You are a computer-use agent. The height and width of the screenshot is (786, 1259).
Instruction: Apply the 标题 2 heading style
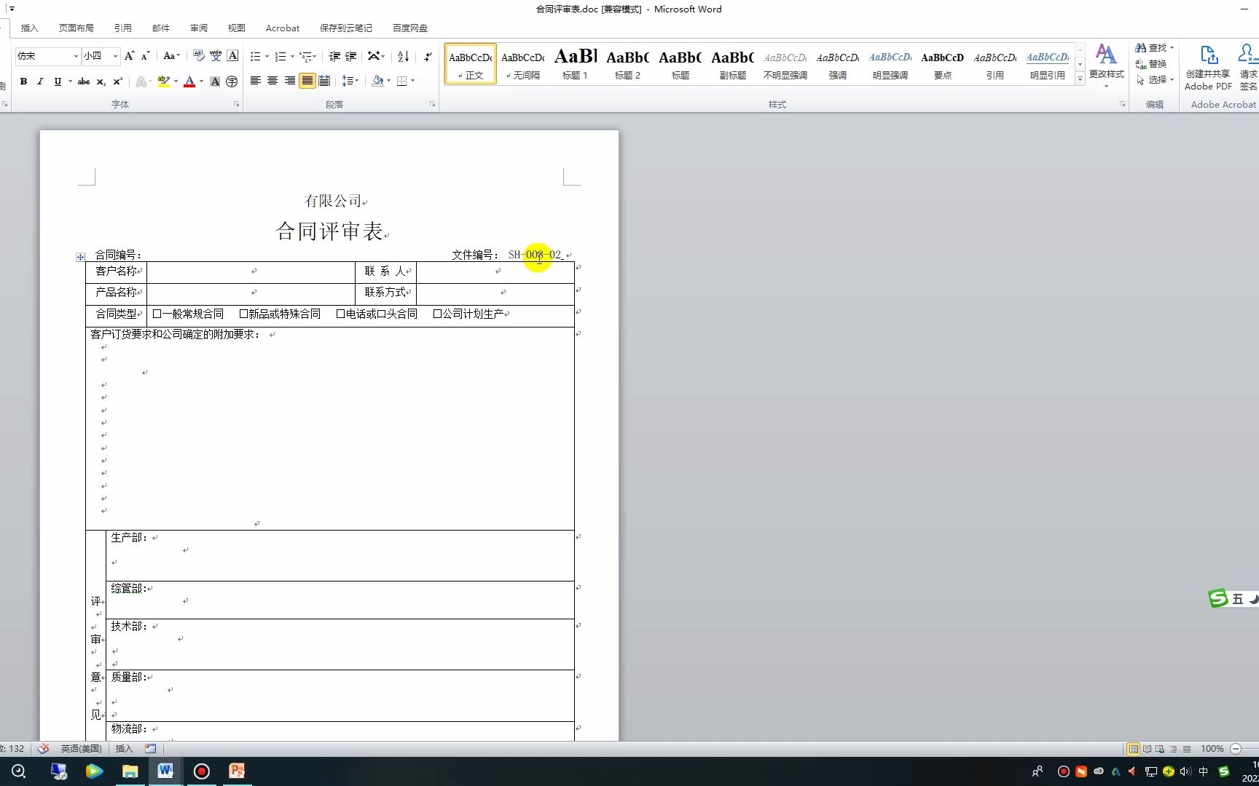pos(628,64)
